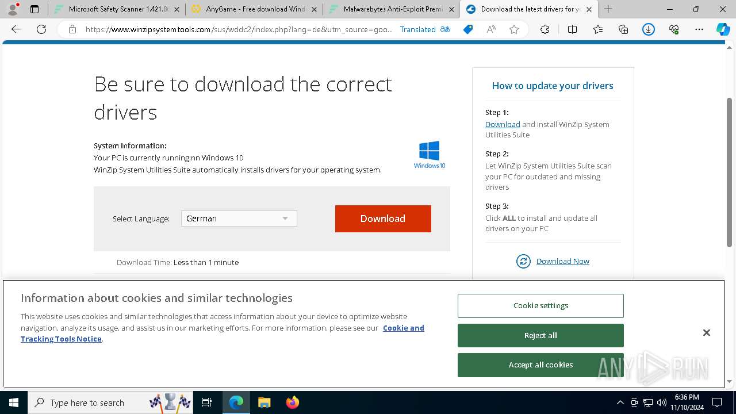Click the refresh icon beside Download Now
Viewport: 736px width, 414px height.
(x=523, y=262)
